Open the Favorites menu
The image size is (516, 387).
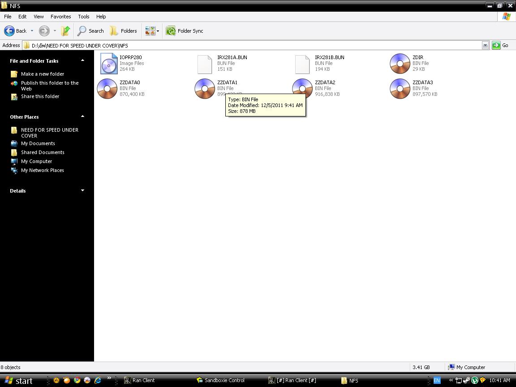click(x=60, y=17)
